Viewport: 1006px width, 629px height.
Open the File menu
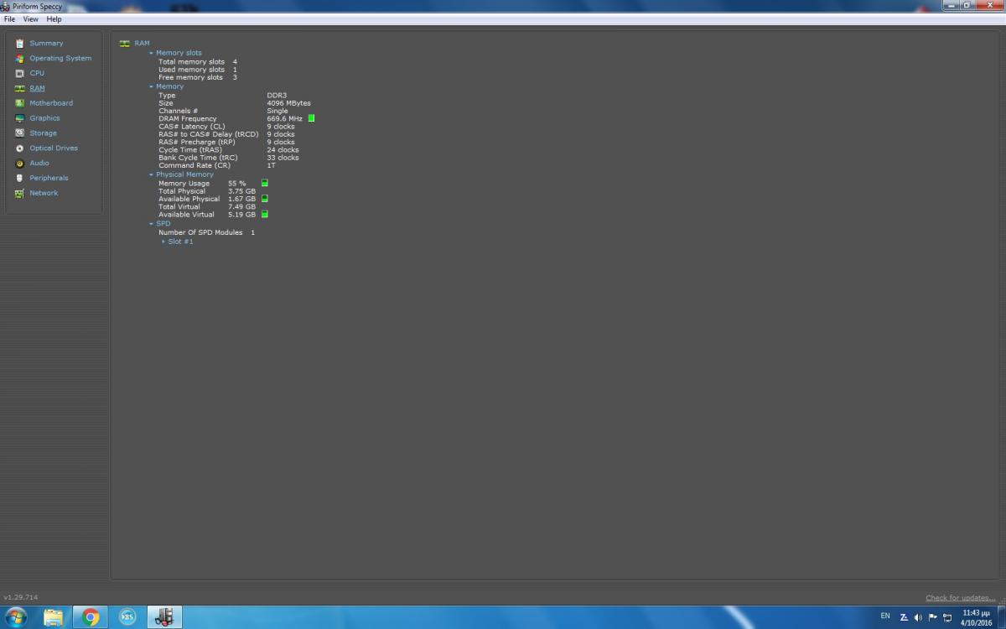click(10, 19)
